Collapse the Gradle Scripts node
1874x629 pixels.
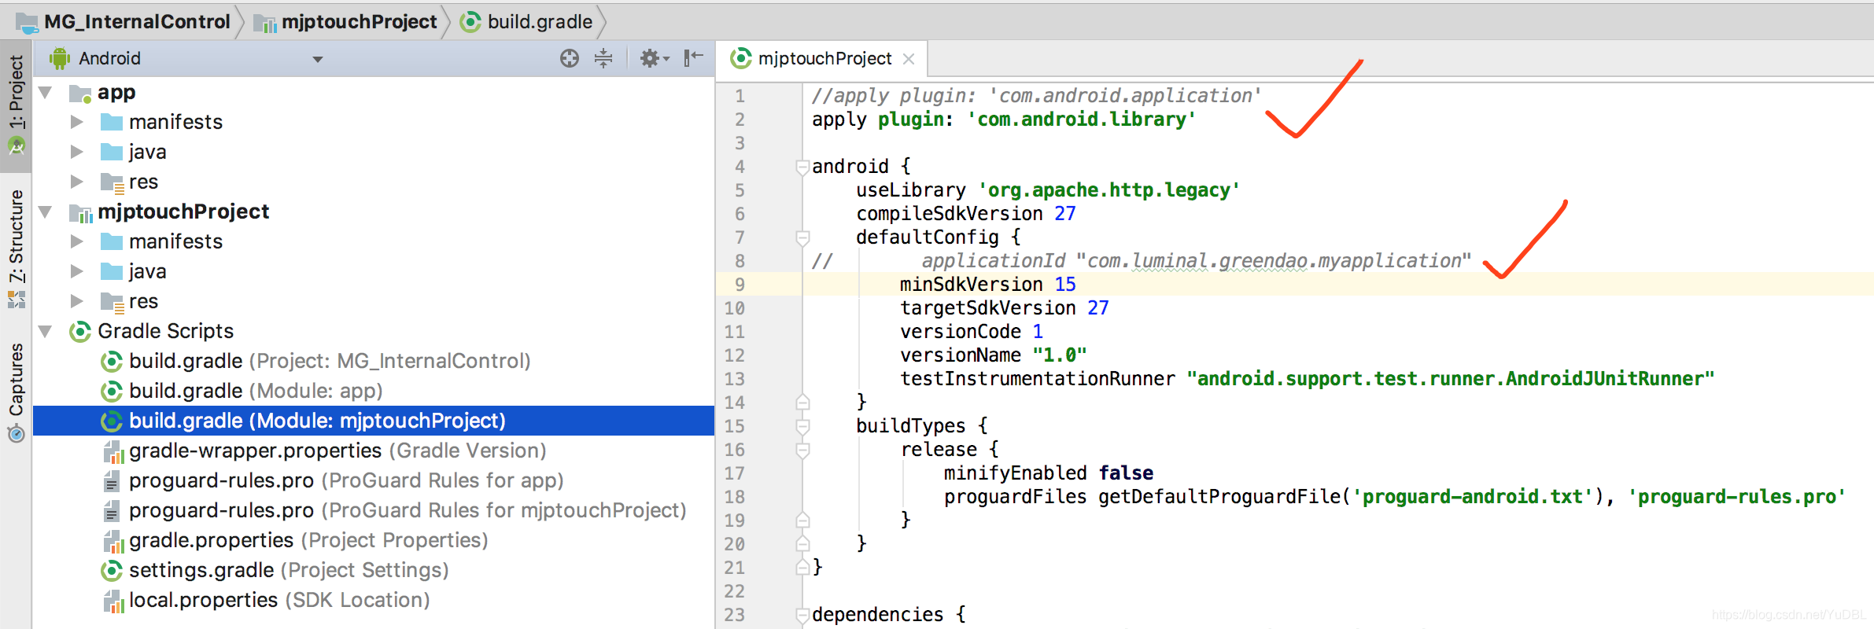[x=46, y=331]
